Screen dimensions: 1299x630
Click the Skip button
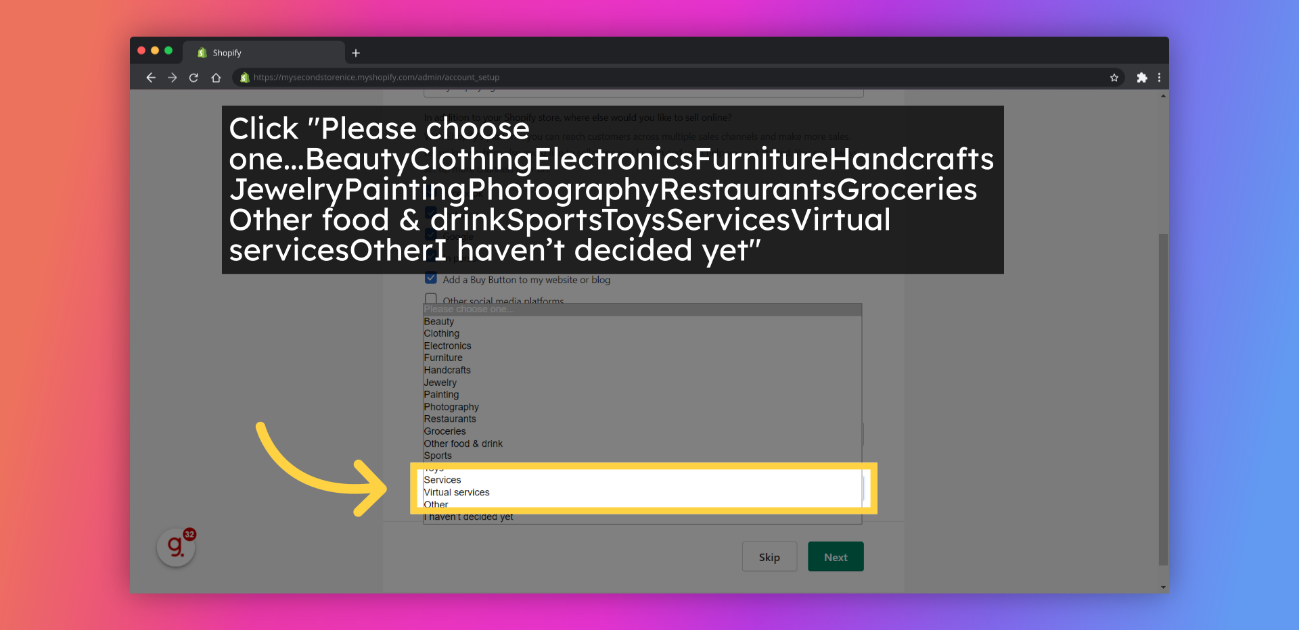(x=769, y=557)
